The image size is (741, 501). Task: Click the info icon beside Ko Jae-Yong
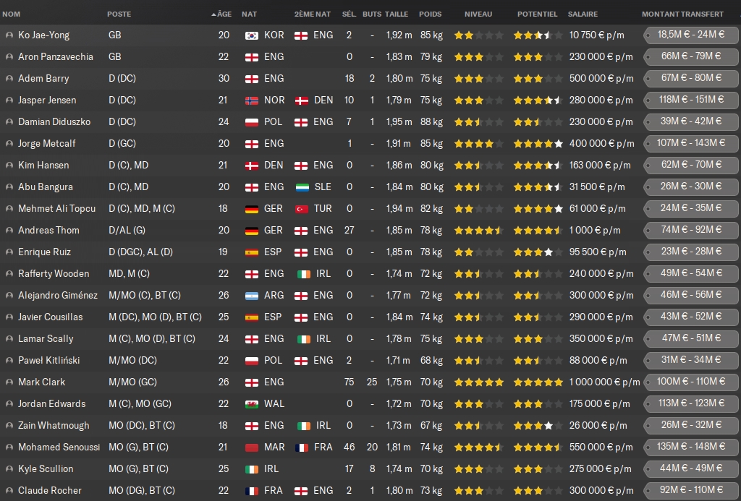point(9,35)
